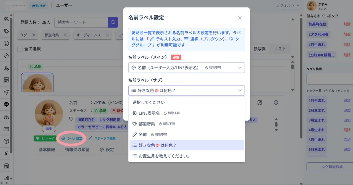Open the diamond arrow sidebar icon
This screenshot has height=185, width=353.
click(x=6, y=56)
